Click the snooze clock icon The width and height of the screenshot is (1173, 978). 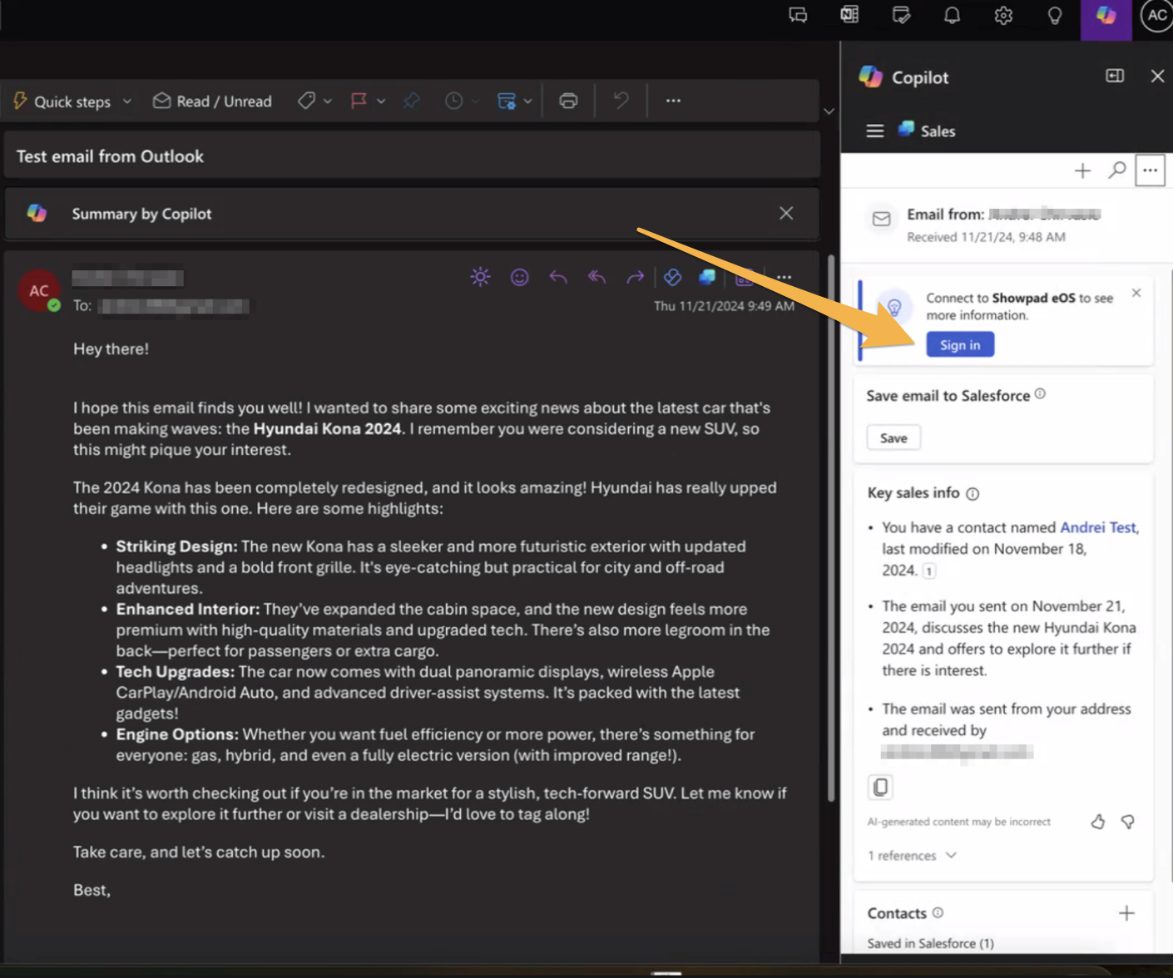coord(453,101)
